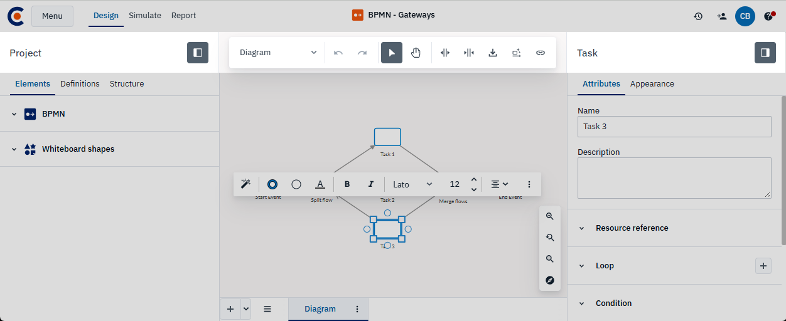786x321 pixels.
Task: Open the help question mark icon
Action: (x=769, y=16)
